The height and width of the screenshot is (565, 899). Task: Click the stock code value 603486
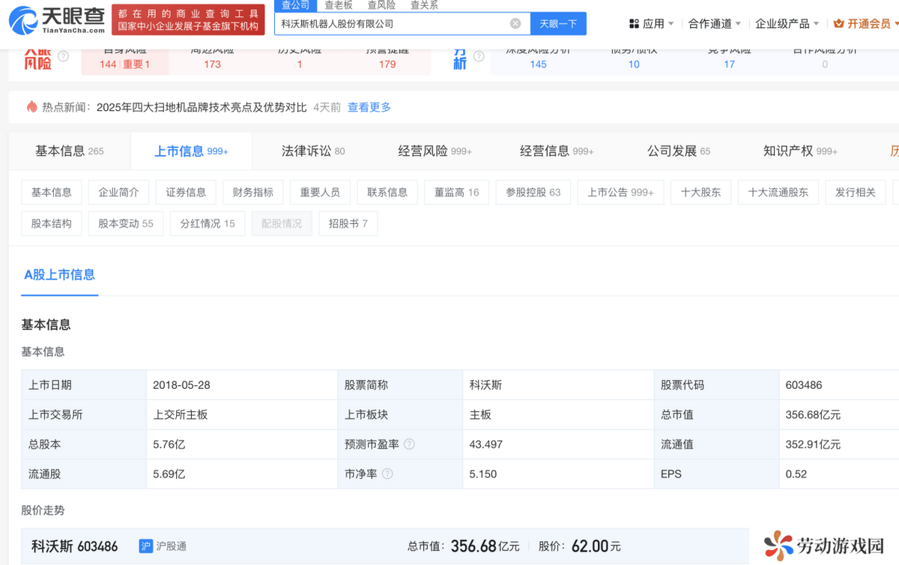(x=804, y=385)
